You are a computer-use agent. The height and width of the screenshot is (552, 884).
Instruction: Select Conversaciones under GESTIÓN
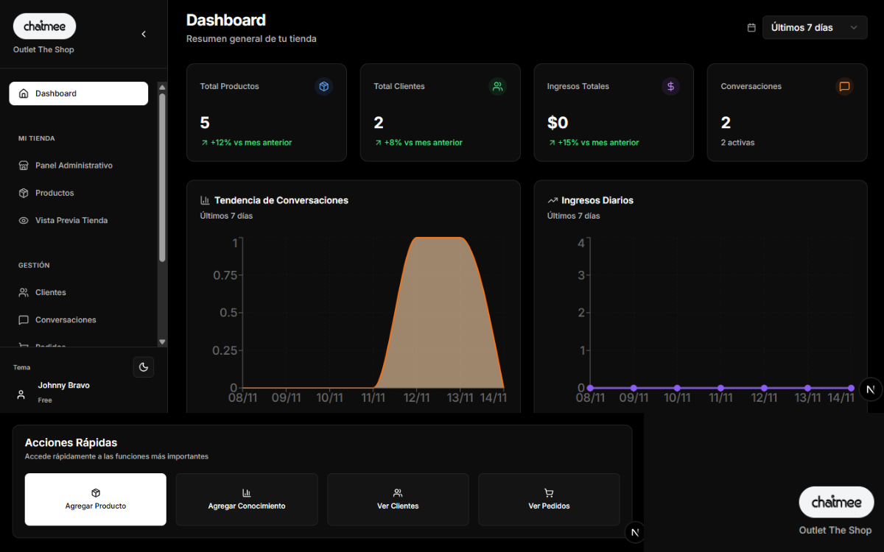pyautogui.click(x=65, y=319)
